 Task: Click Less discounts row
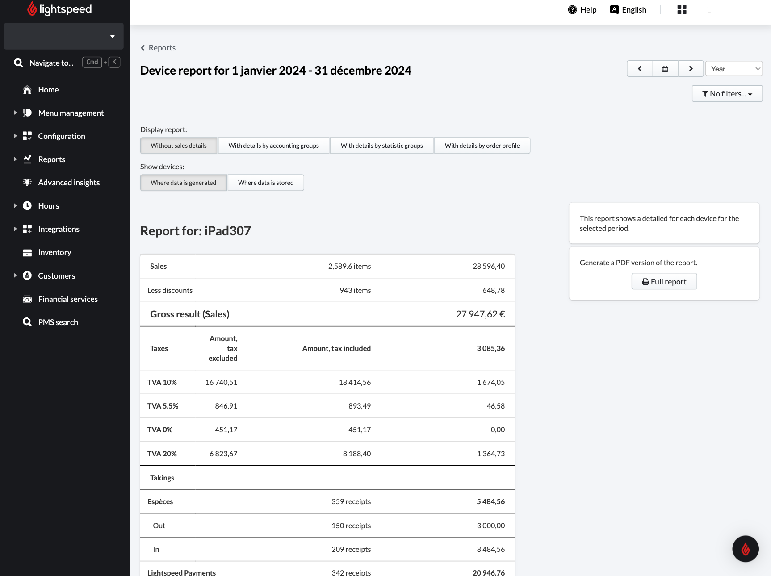coord(327,290)
